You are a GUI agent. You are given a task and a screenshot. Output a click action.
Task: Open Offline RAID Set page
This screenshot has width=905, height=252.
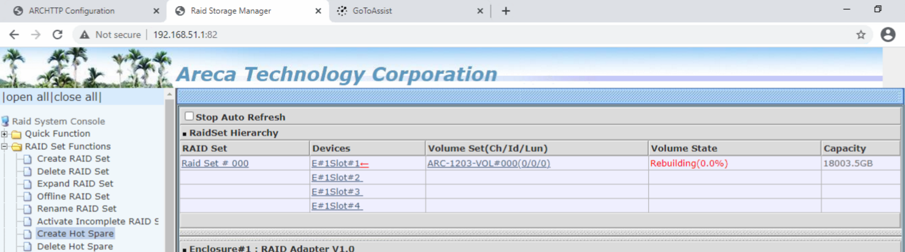pyautogui.click(x=73, y=196)
